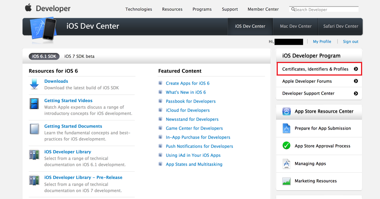Screen dimensions: 380x199
Task: Open App Store Approval Process link
Action: click(323, 146)
